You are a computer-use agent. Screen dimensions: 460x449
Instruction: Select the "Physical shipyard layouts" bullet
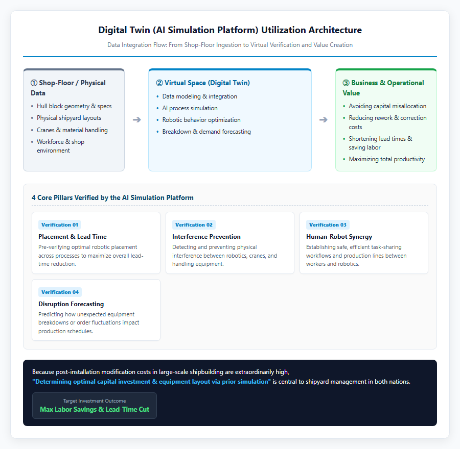pos(69,118)
